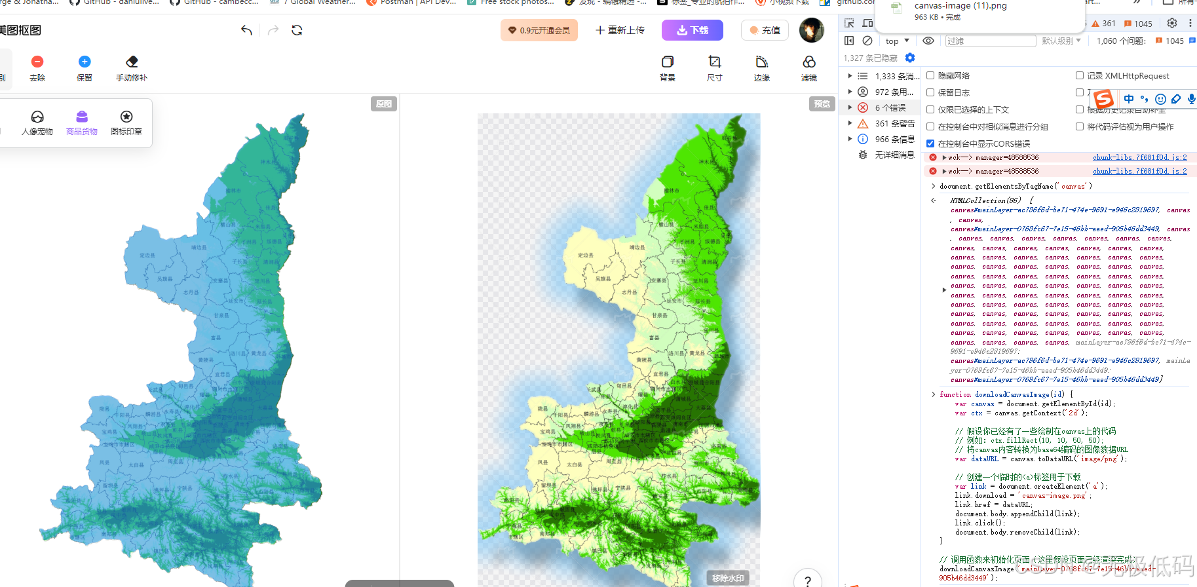This screenshot has width=1197, height=587.
Task: Open 1045 issues badge in console toolbar
Action: coord(1169,41)
